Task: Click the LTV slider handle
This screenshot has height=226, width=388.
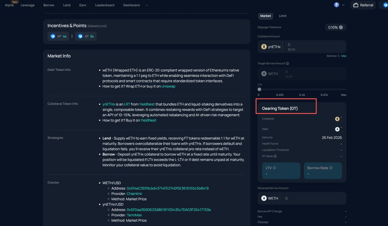Action: (259, 89)
